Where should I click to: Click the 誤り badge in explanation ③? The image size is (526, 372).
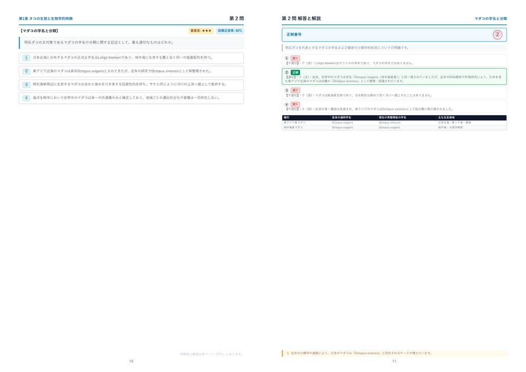pyautogui.click(x=295, y=90)
